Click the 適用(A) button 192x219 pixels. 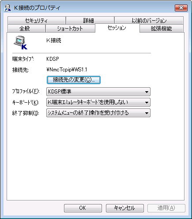pyautogui.click(x=166, y=208)
